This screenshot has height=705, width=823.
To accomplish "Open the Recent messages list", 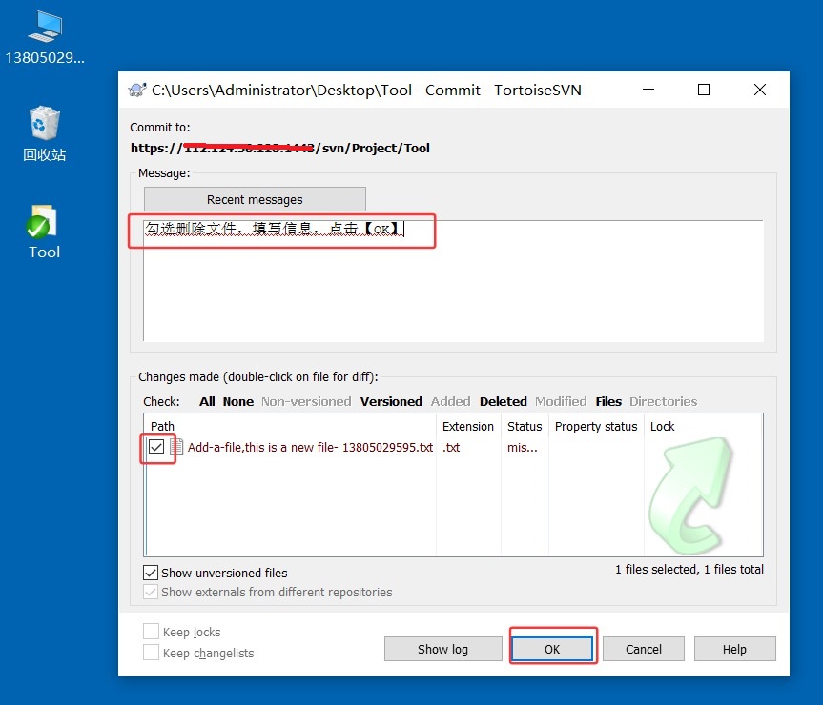I will (255, 200).
